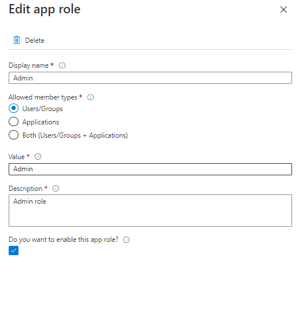Click the "Applications" option label text
299x324 pixels.
click(x=40, y=122)
